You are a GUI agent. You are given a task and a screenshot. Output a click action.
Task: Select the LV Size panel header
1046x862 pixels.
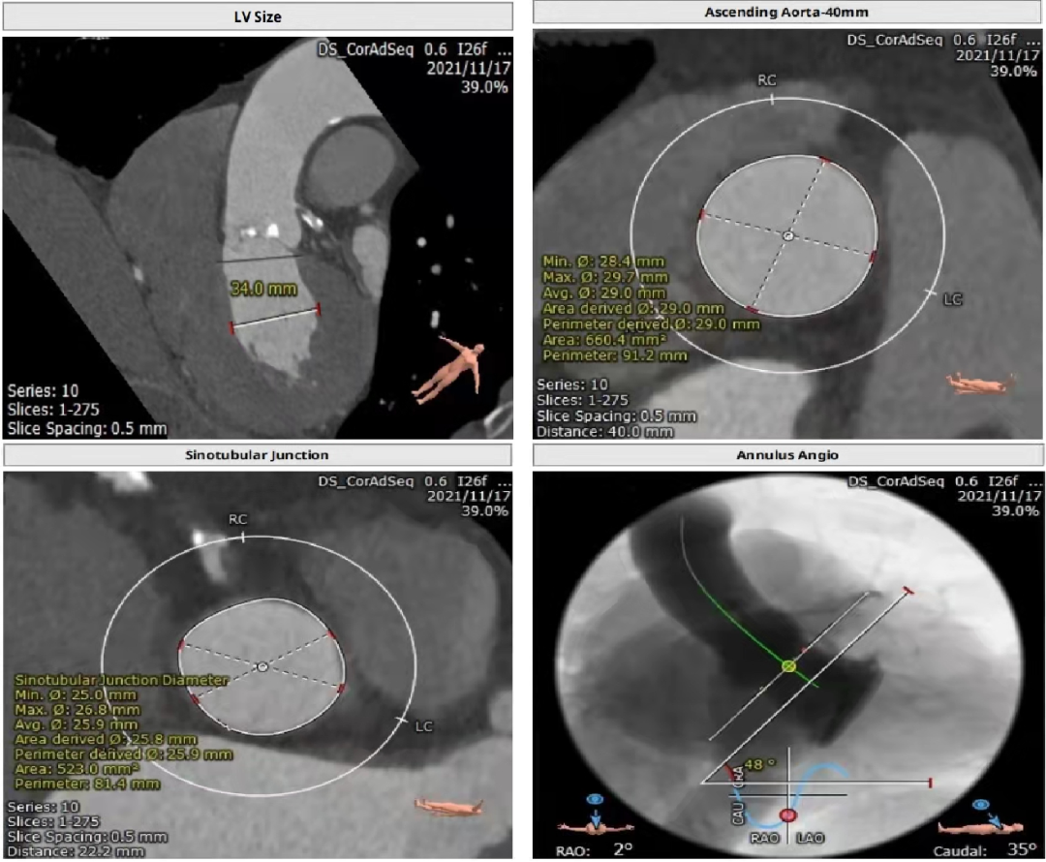pyautogui.click(x=258, y=16)
